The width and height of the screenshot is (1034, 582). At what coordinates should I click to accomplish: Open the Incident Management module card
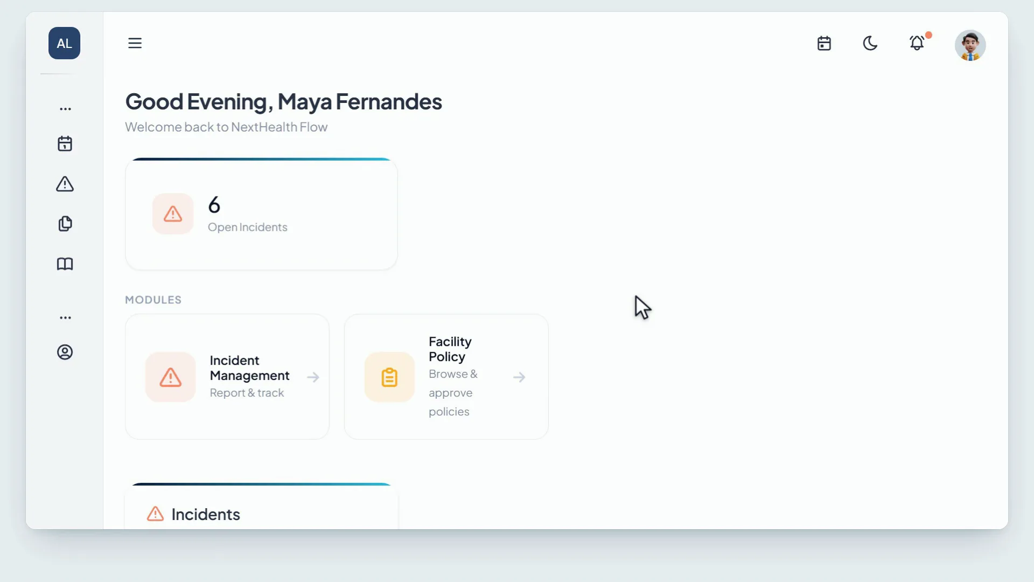[227, 377]
